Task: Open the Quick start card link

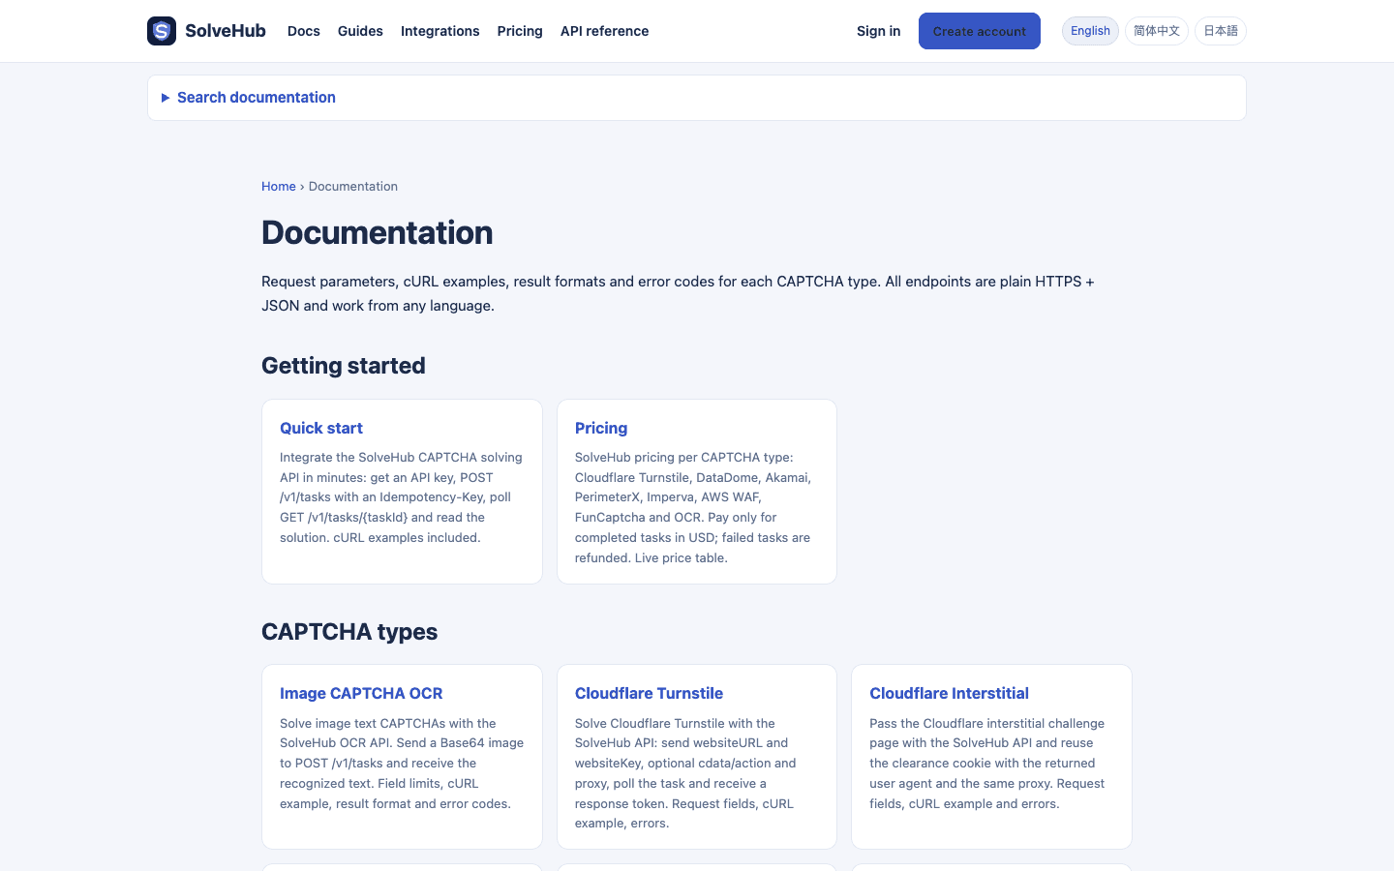Action: (x=321, y=428)
